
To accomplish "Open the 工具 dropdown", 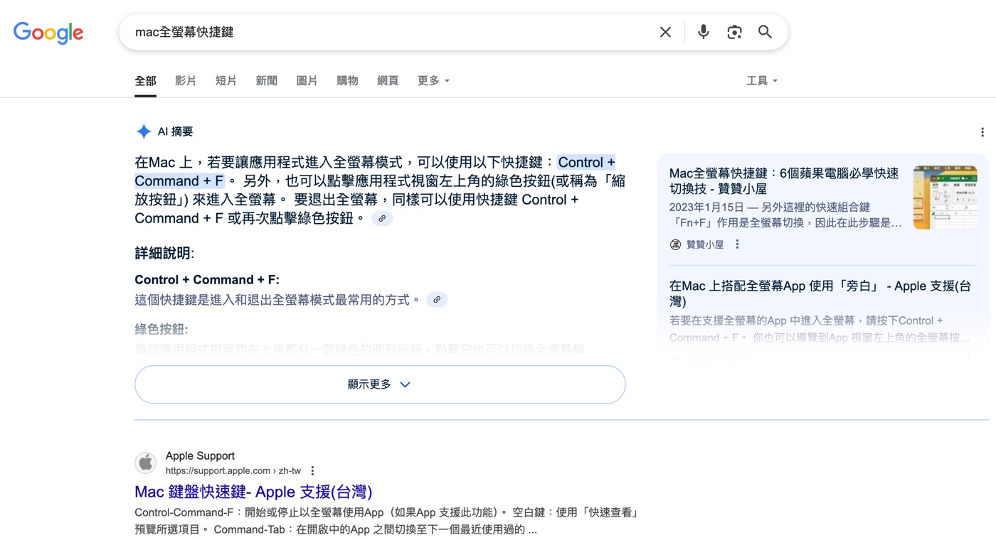I will 761,81.
